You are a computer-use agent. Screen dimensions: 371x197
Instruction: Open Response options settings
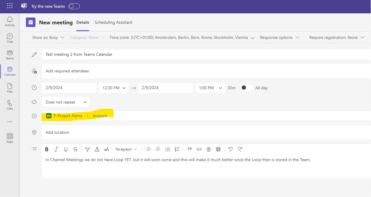279,37
